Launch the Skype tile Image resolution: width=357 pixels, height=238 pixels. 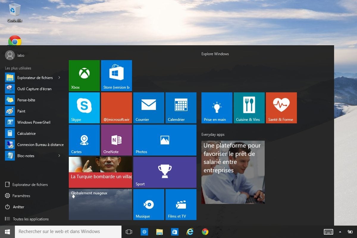click(x=84, y=108)
